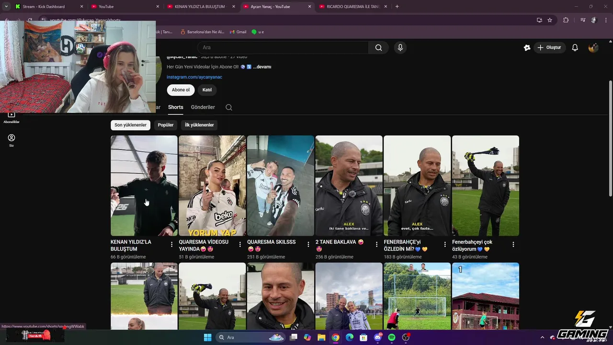This screenshot has width=613, height=345.
Task: Play FENERBAHÇE'yi ÖZLEDİN Mİ short thumbnail
Action: pyautogui.click(x=417, y=185)
